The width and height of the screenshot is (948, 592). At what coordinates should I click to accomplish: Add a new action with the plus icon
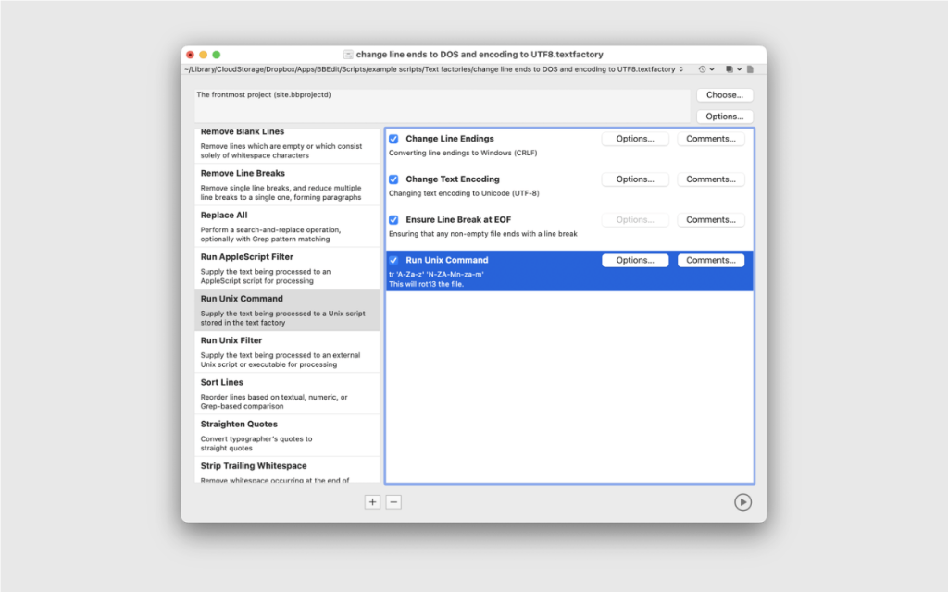coord(372,501)
